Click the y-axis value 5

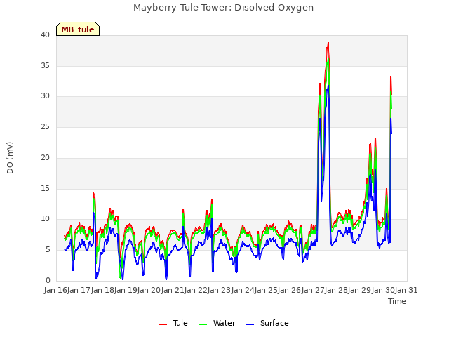pyautogui.click(x=48, y=250)
